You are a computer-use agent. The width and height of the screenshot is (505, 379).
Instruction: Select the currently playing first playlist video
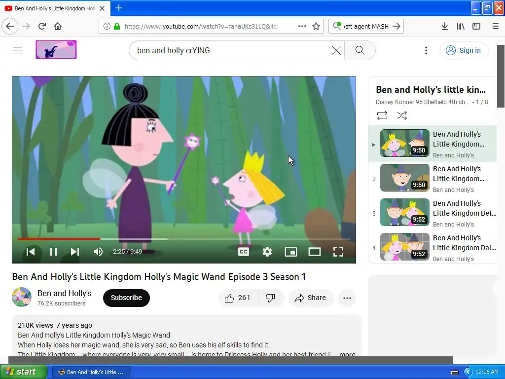[x=433, y=144]
